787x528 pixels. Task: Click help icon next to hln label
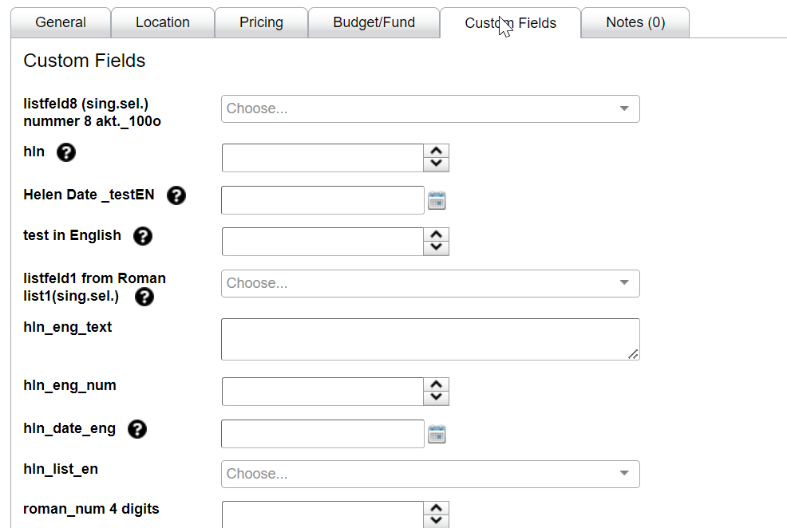point(66,152)
